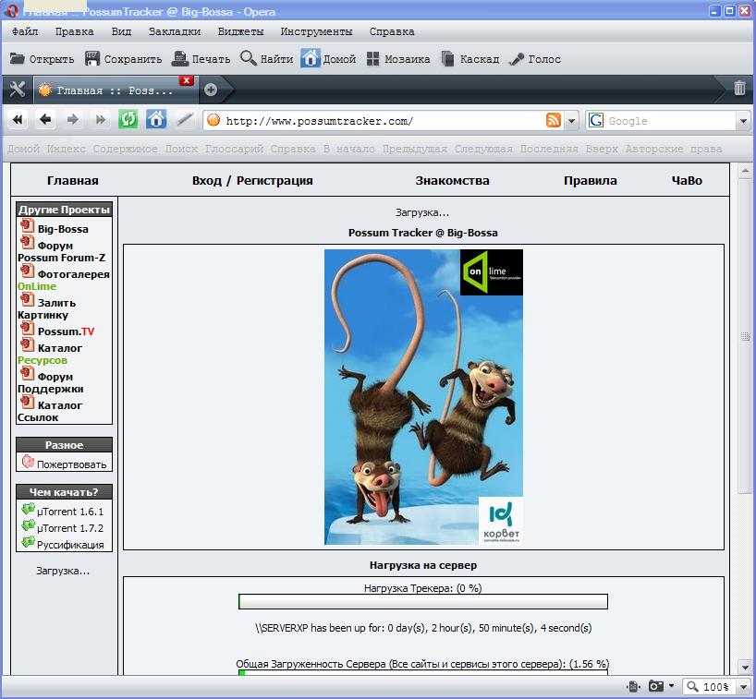Open the Фотогалерея link
756x699 pixels.
(73, 274)
